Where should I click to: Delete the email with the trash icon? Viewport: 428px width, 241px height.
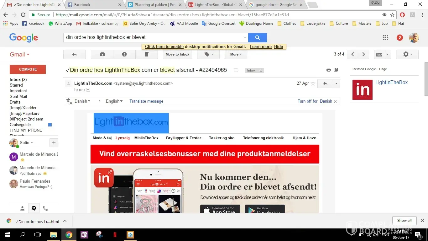click(x=147, y=54)
